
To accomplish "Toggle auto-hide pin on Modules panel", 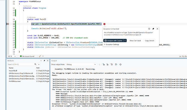I will (44, 61).
